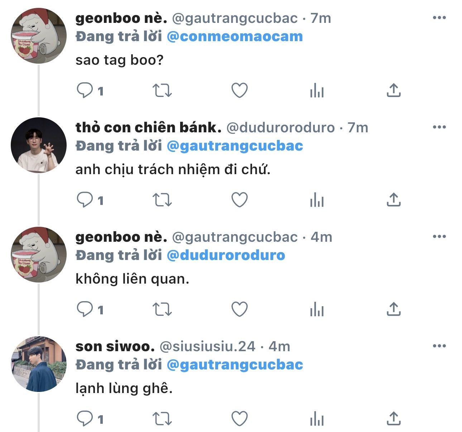This screenshot has height=432, width=462.
Task: Reply to geonboo's "sao tag boo?" tweet
Action: (85, 90)
